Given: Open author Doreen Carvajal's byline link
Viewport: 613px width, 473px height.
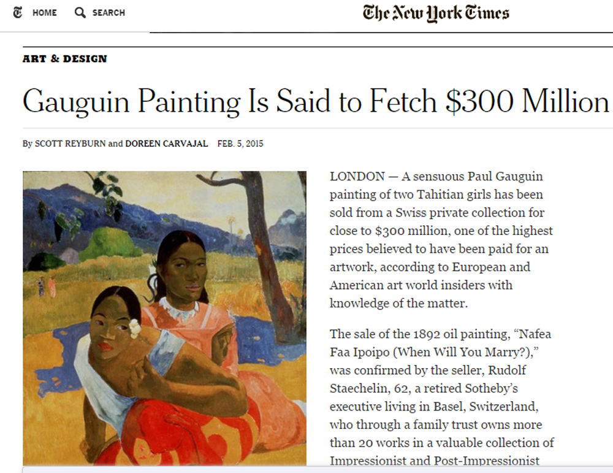Looking at the screenshot, I should click(x=167, y=144).
